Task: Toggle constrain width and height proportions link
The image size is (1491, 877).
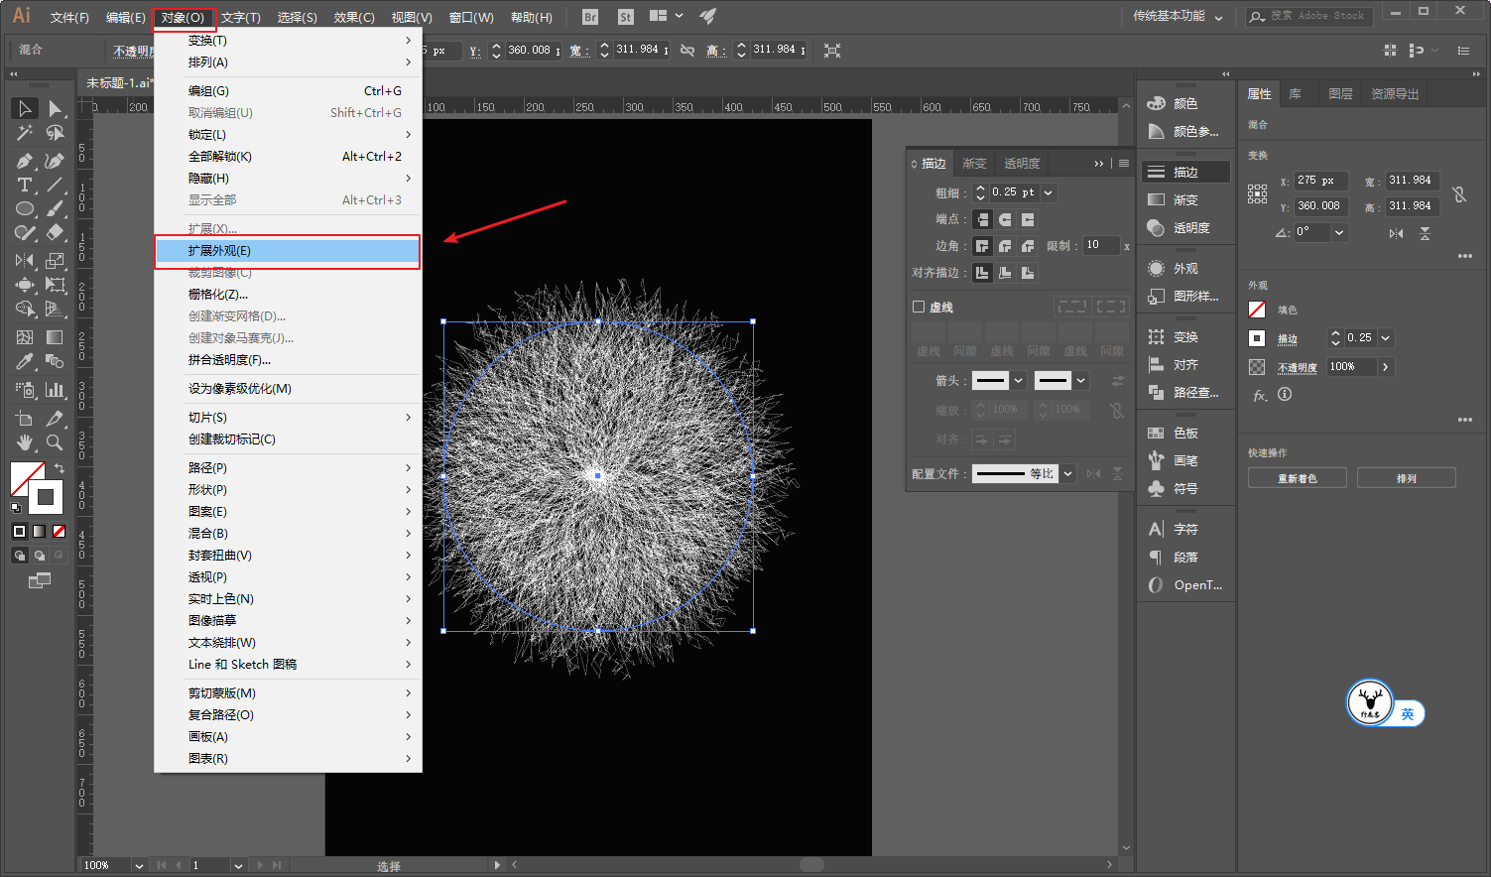Action: [1458, 194]
